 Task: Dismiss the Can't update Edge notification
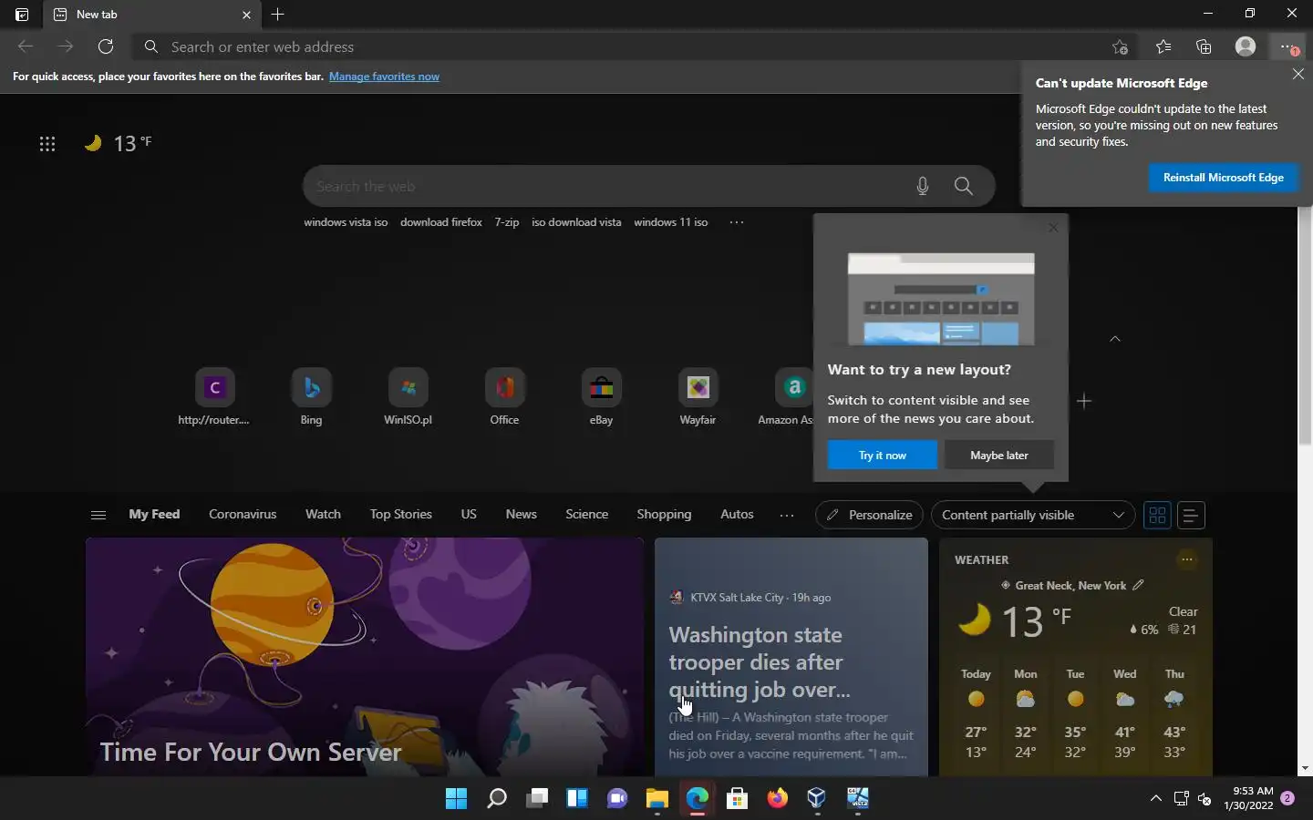1297,74
